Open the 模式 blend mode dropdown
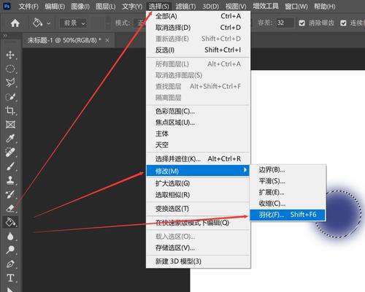 click(x=140, y=23)
